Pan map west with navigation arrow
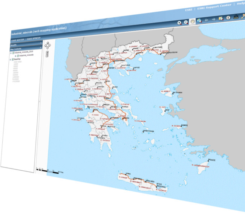 click(x=46, y=46)
